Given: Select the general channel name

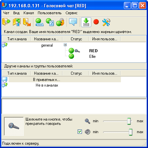Looking at the screenshot, I should coord(47,45).
